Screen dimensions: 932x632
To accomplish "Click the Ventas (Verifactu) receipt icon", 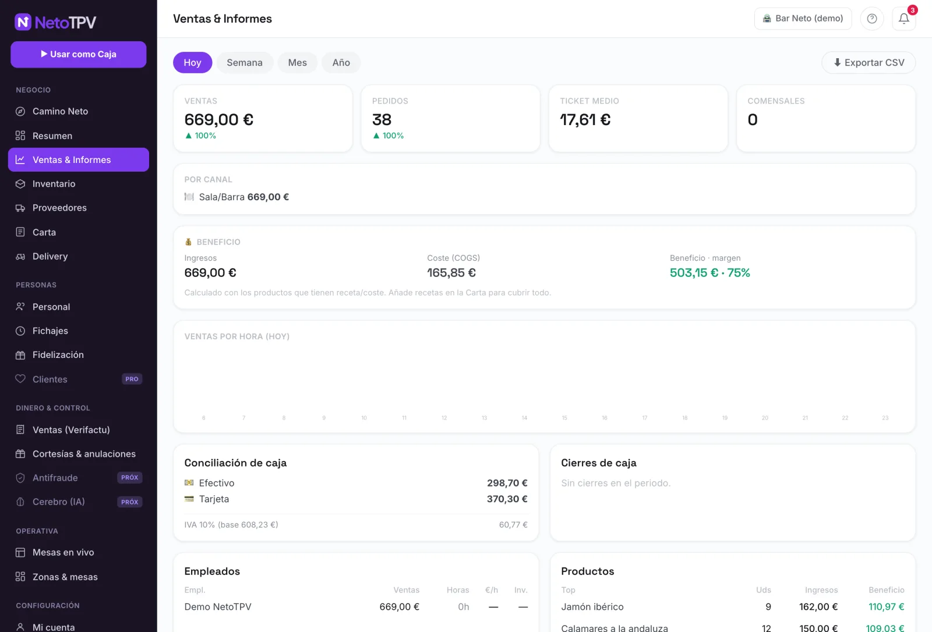I will (20, 429).
